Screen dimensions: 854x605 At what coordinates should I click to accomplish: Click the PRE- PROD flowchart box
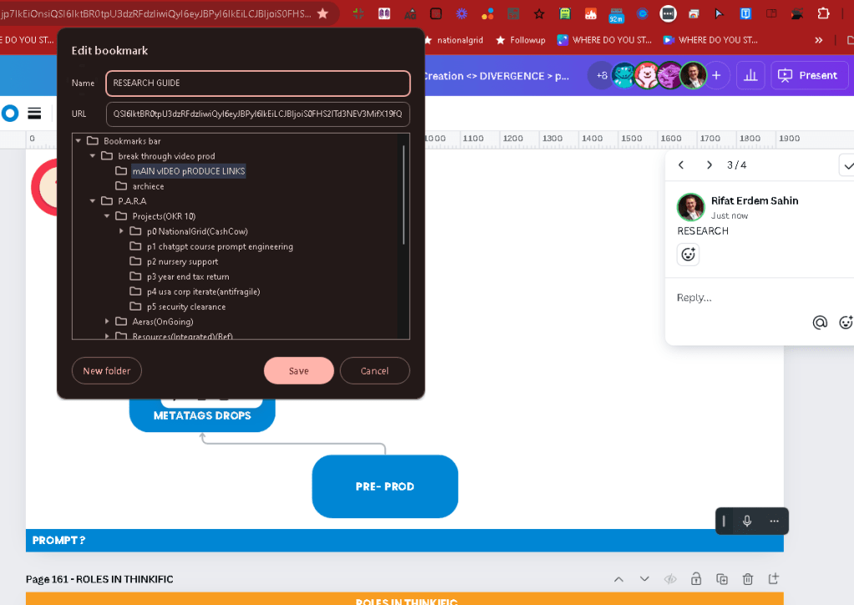coord(385,487)
